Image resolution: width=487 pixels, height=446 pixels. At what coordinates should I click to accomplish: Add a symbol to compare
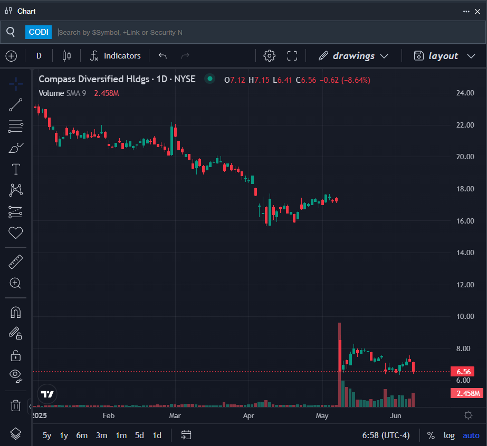pyautogui.click(x=11, y=56)
